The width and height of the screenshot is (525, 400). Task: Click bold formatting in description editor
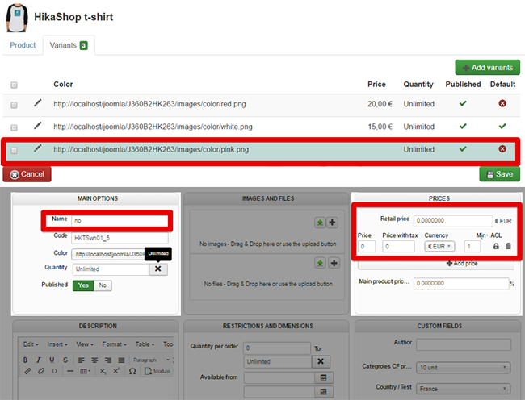click(26, 360)
